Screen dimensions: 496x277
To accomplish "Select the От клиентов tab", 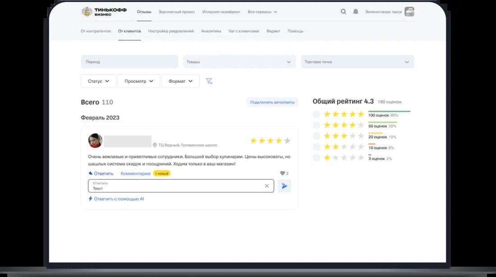I will (x=129, y=31).
